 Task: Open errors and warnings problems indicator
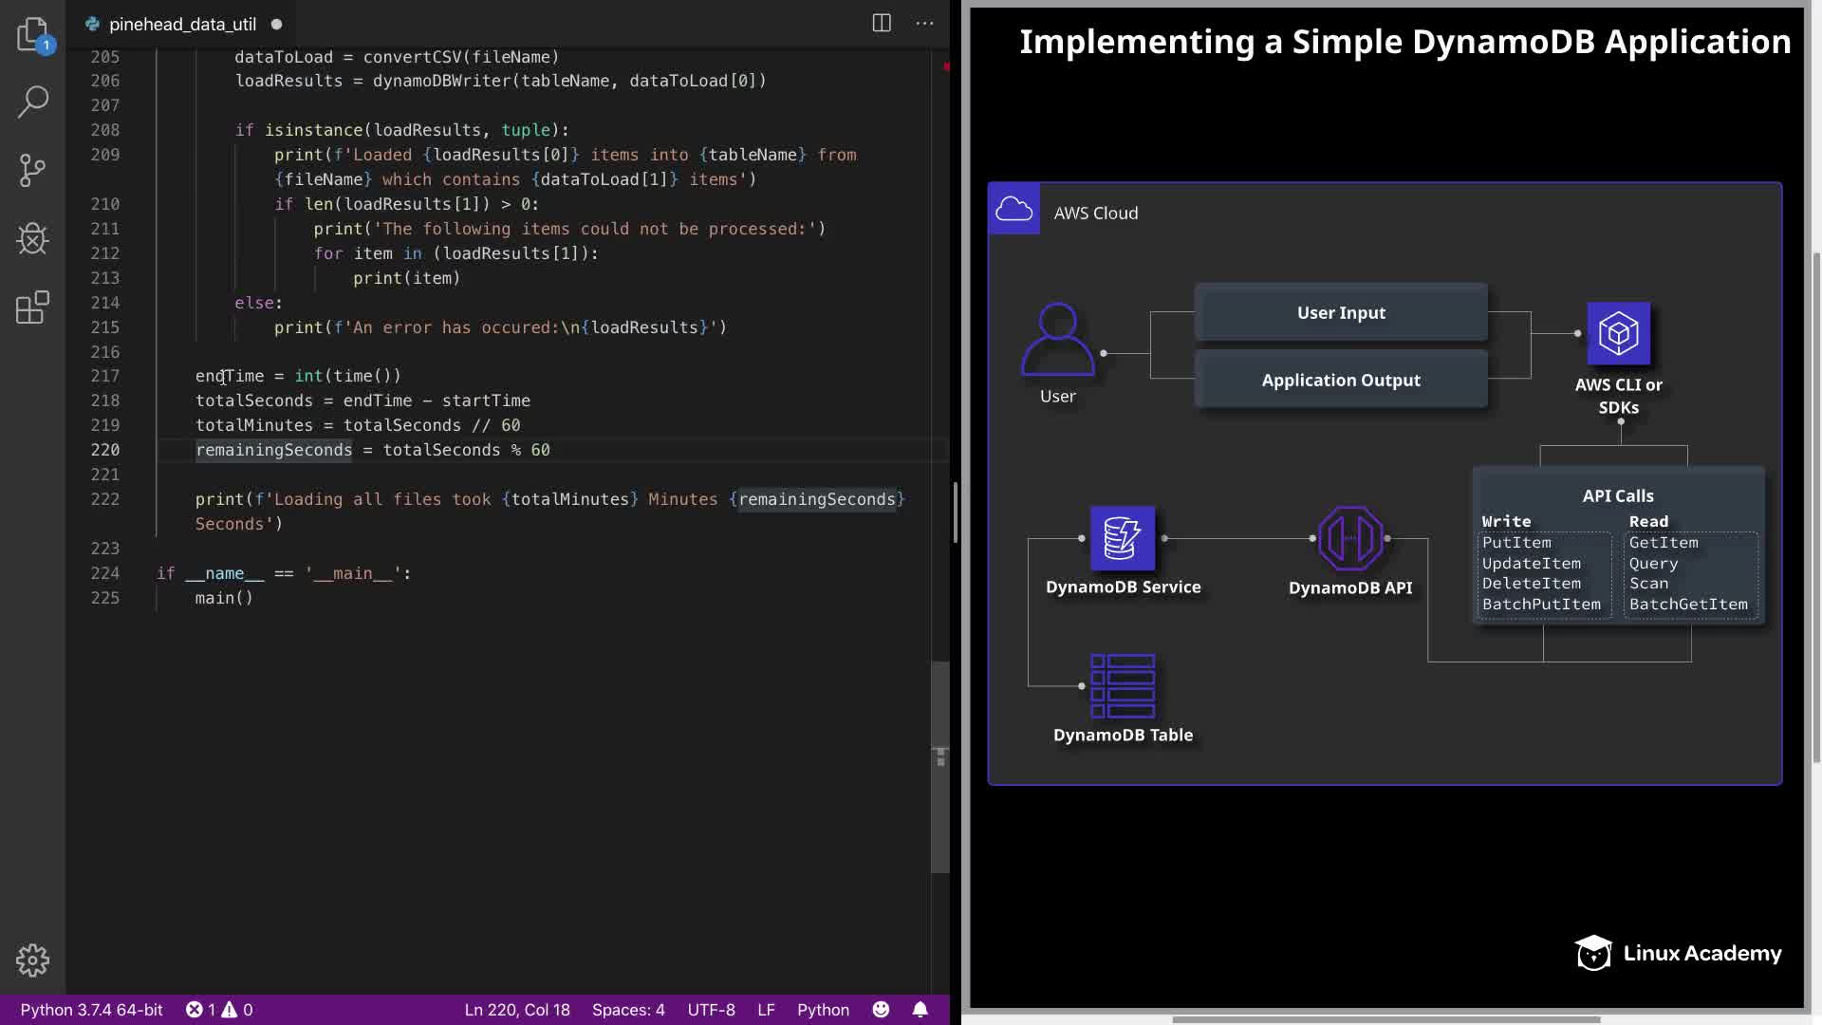point(219,1010)
